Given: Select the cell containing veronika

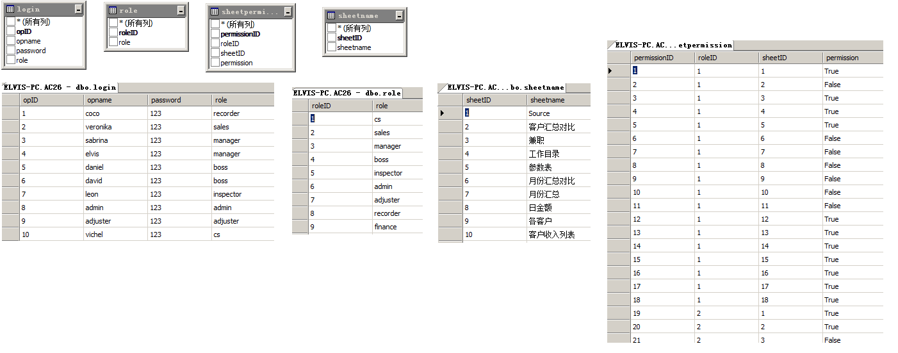Looking at the screenshot, I should coord(115,127).
